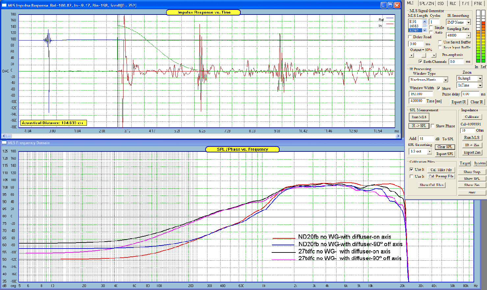Click the Export IR button
Viewport: 487px width, 290px height.
click(x=459, y=102)
